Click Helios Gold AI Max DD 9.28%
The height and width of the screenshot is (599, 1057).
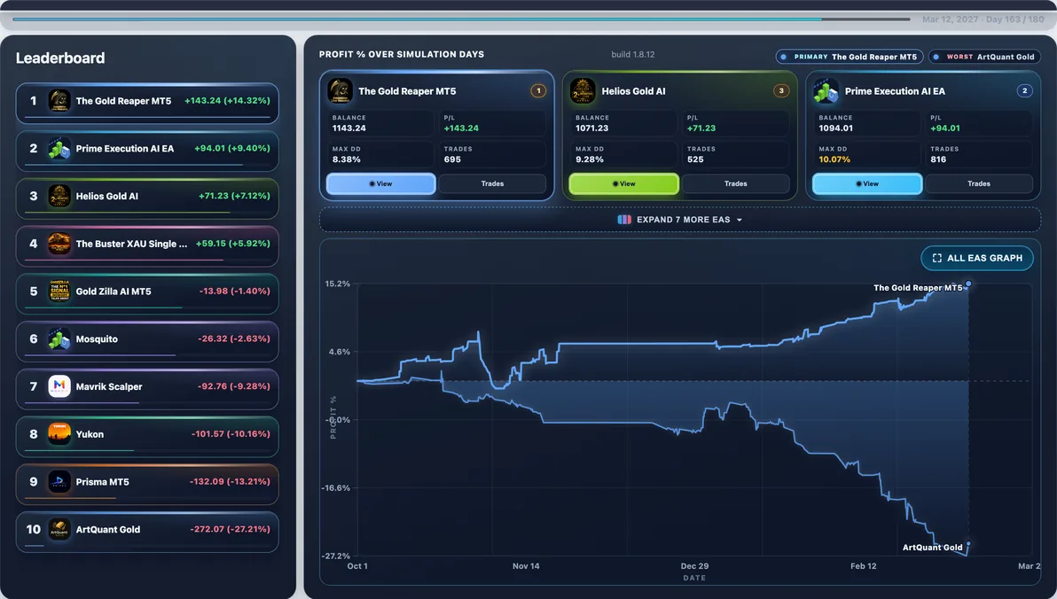click(x=590, y=159)
